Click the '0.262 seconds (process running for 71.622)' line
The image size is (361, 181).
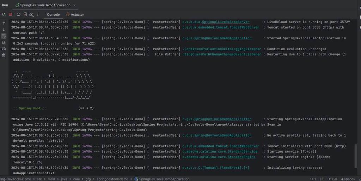54,43
